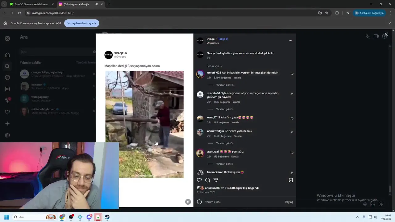Like shatafafsf's comment
The image size is (395, 222).
[292, 94]
